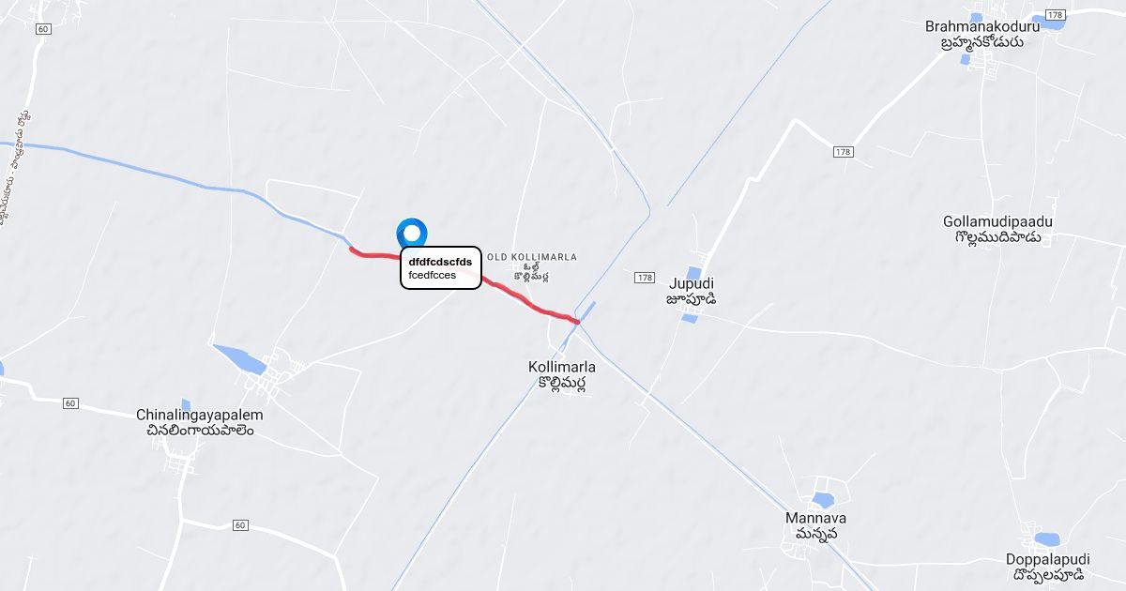The image size is (1126, 591).
Task: Select the pond icon west of Chinalingayapalem village
Action: [241, 356]
